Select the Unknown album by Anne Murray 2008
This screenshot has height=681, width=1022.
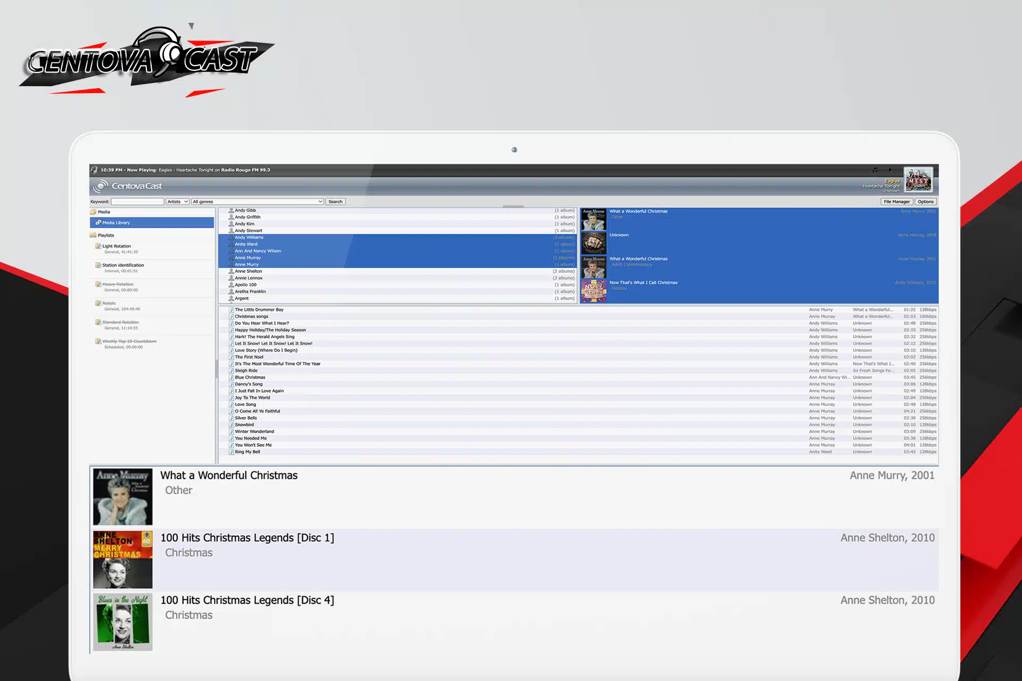pyautogui.click(x=759, y=243)
